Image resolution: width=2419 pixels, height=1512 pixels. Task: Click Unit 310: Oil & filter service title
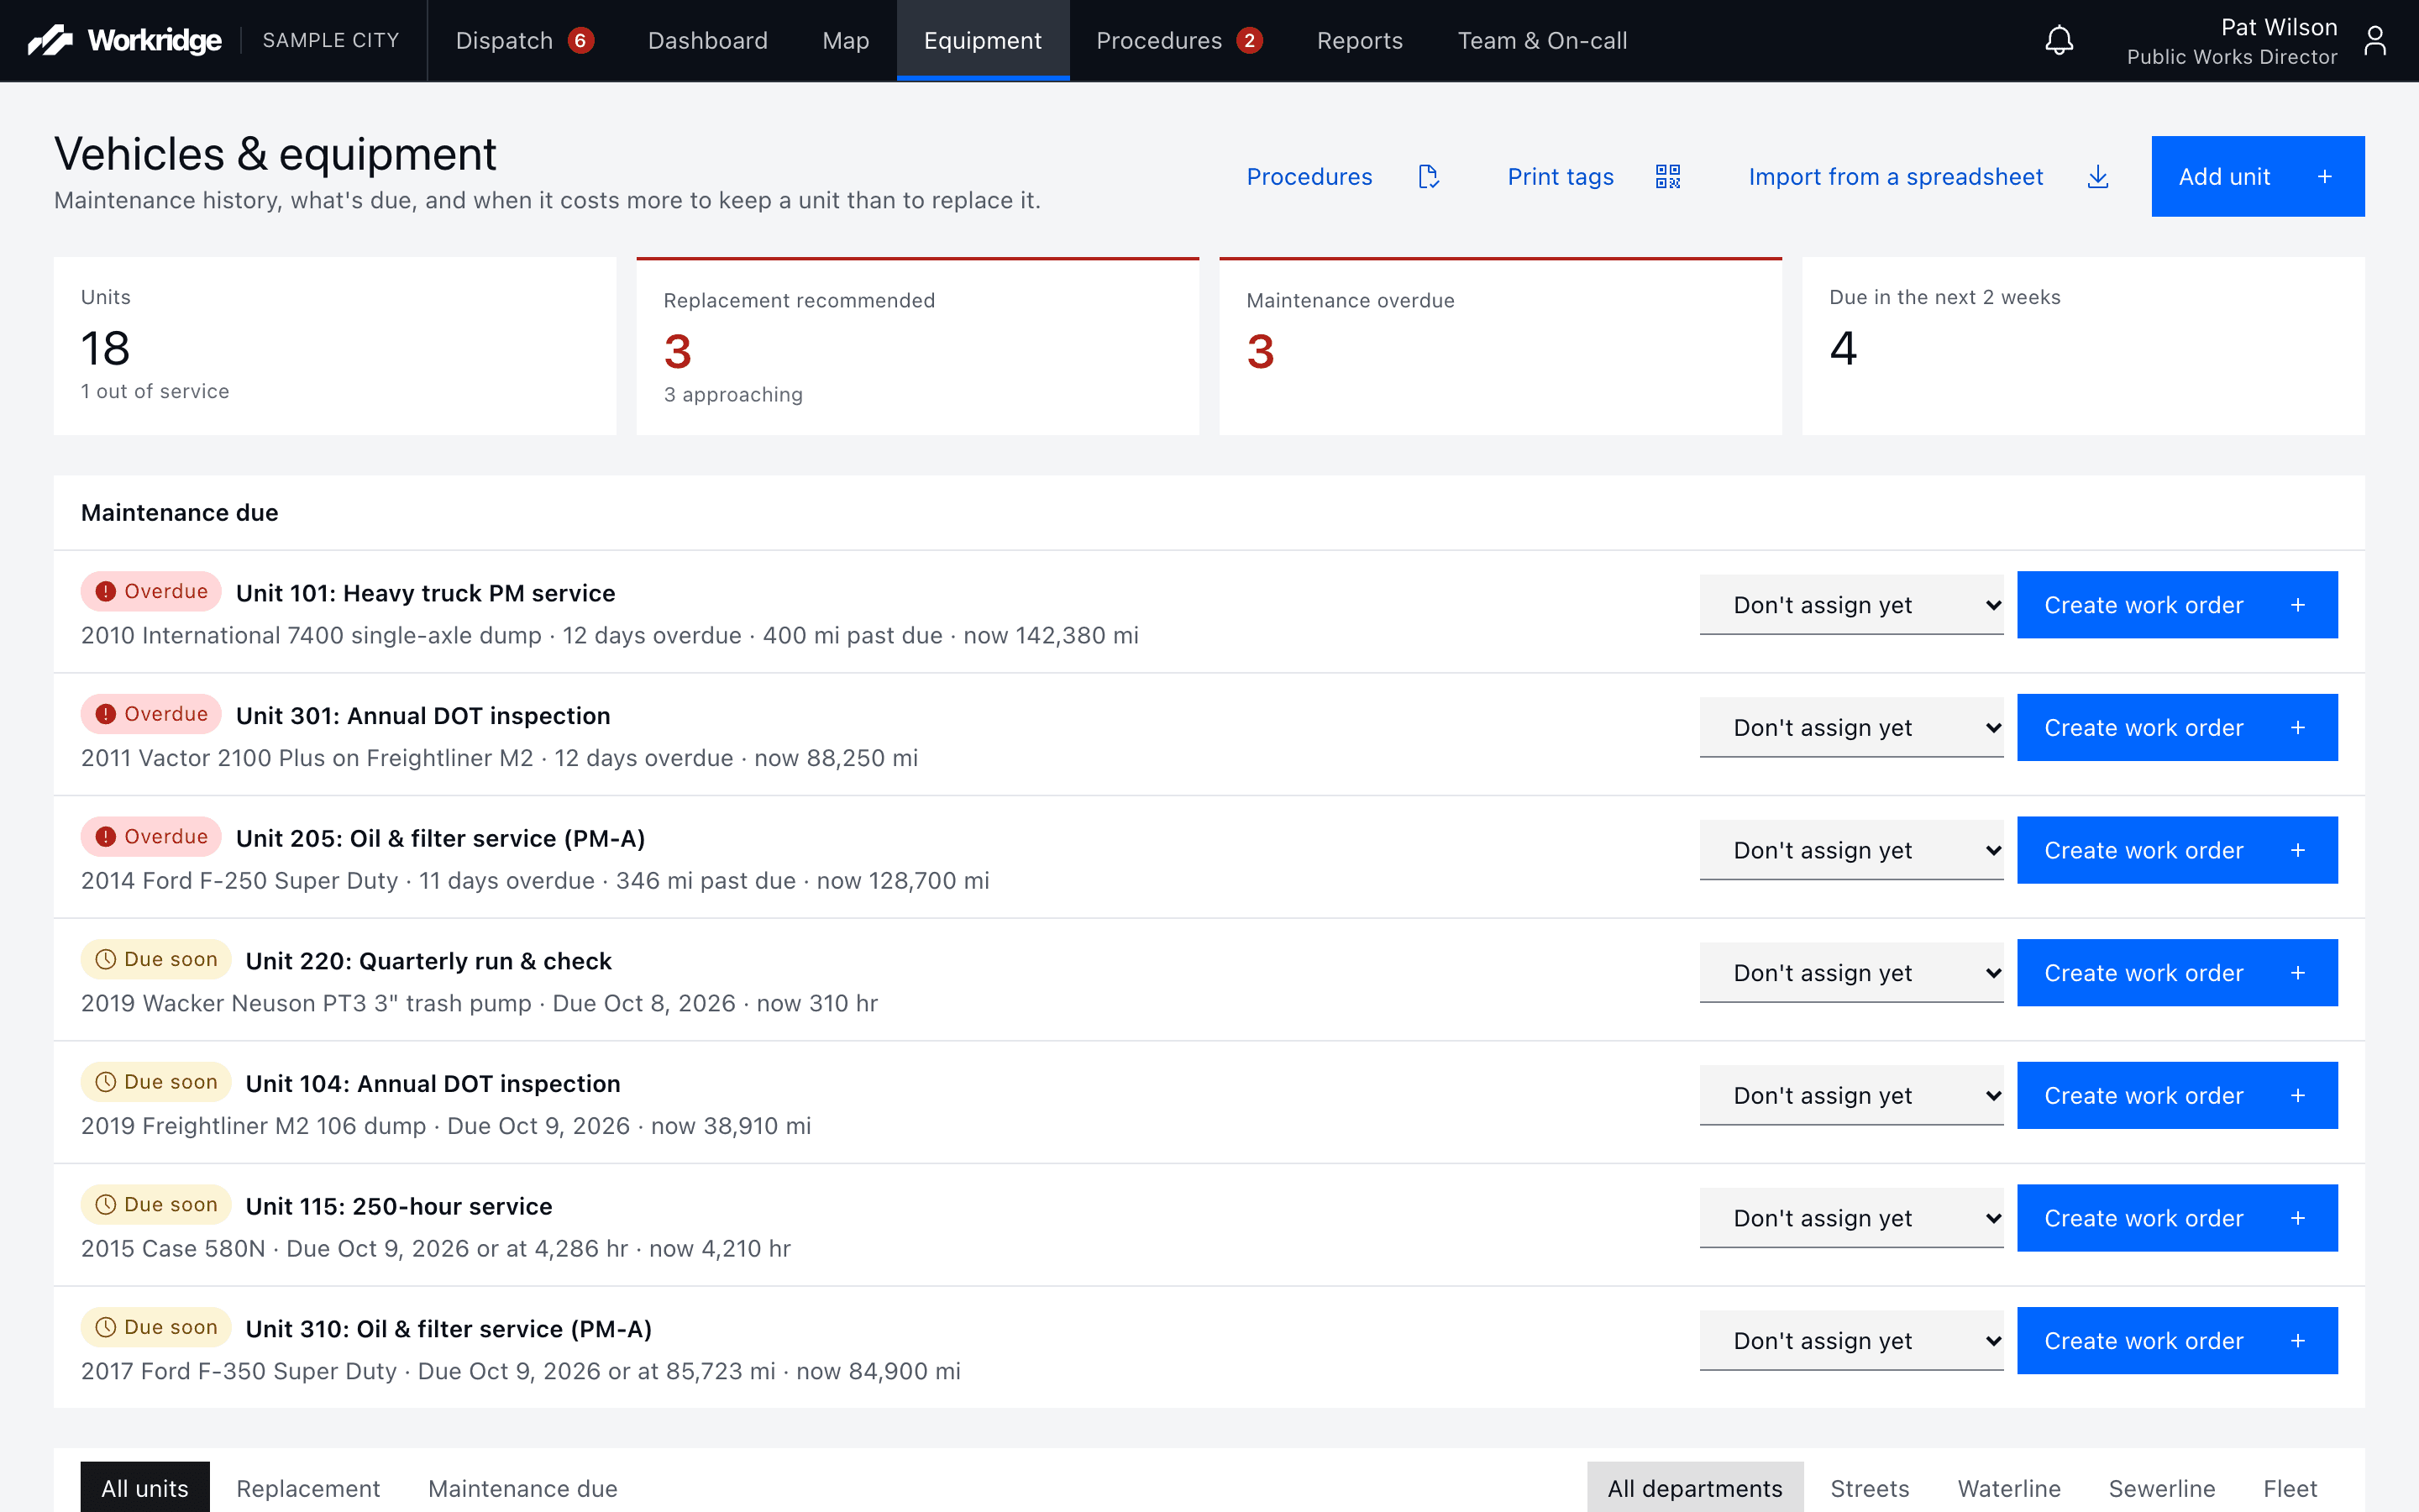pyautogui.click(x=449, y=1329)
